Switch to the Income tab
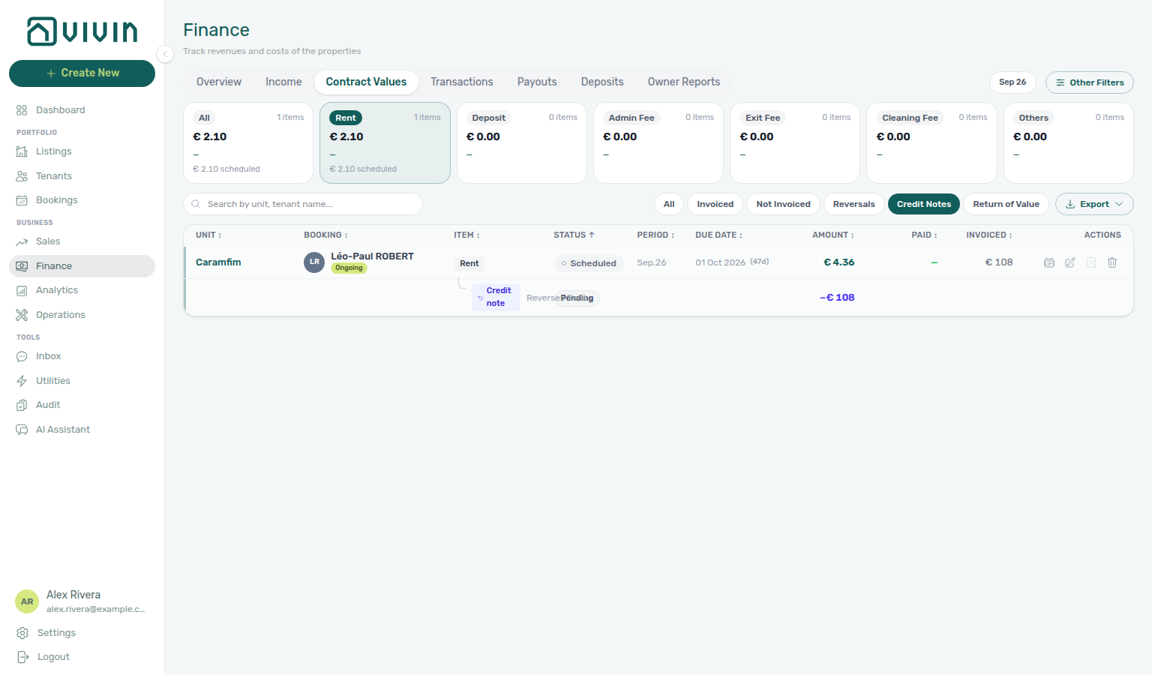The width and height of the screenshot is (1152, 675). (283, 82)
